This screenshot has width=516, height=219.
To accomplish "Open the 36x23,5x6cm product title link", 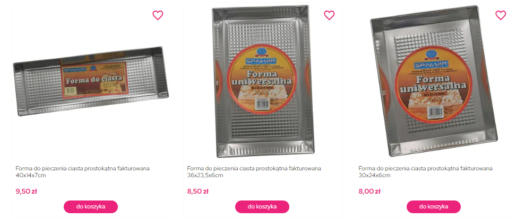I will pos(254,172).
